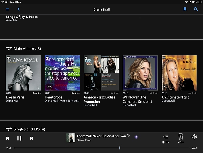Open Singles and EPs (4) heading
Screen dimensions: 203x153
click(29, 129)
